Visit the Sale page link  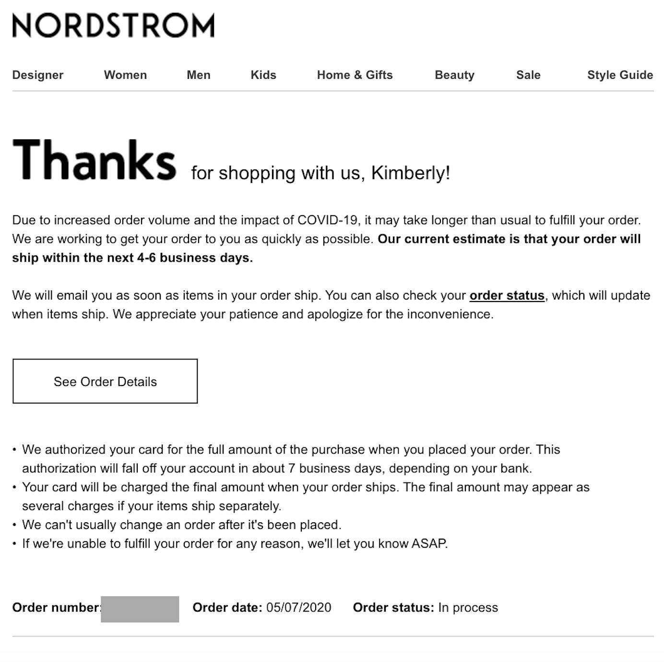tap(528, 75)
